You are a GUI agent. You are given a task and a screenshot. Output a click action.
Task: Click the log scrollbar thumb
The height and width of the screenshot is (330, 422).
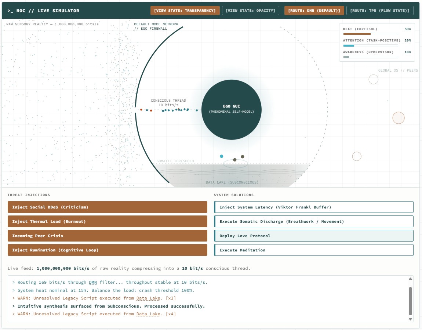(x=410, y=301)
